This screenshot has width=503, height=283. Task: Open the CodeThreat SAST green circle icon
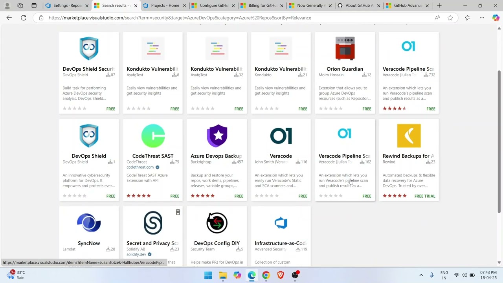point(153,136)
